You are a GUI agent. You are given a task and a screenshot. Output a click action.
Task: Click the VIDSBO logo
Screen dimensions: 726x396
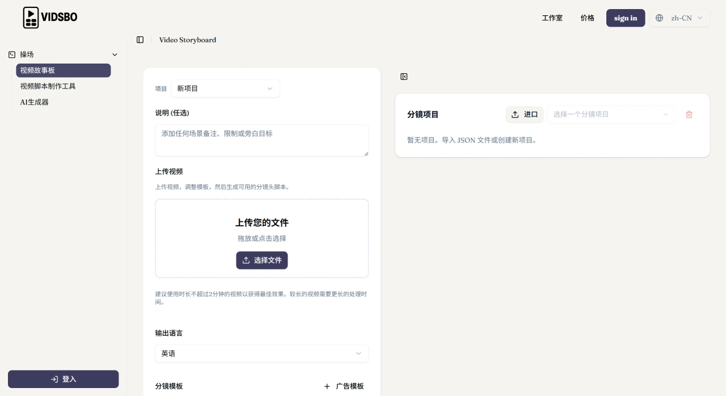tap(50, 18)
